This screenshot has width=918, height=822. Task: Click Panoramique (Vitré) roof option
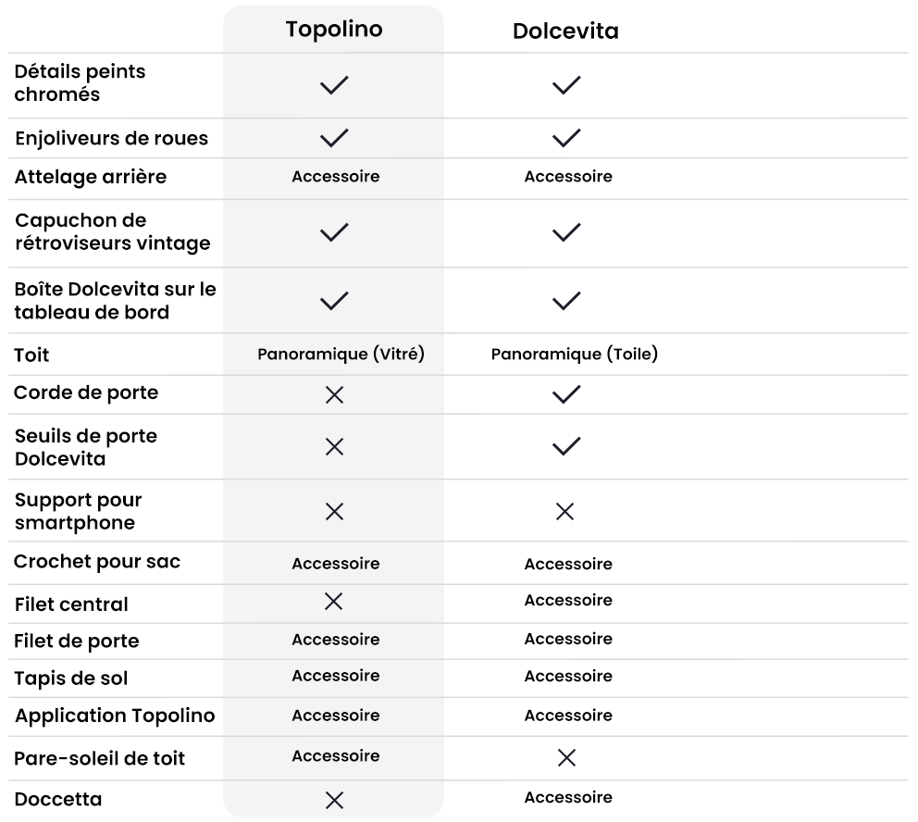[341, 354]
